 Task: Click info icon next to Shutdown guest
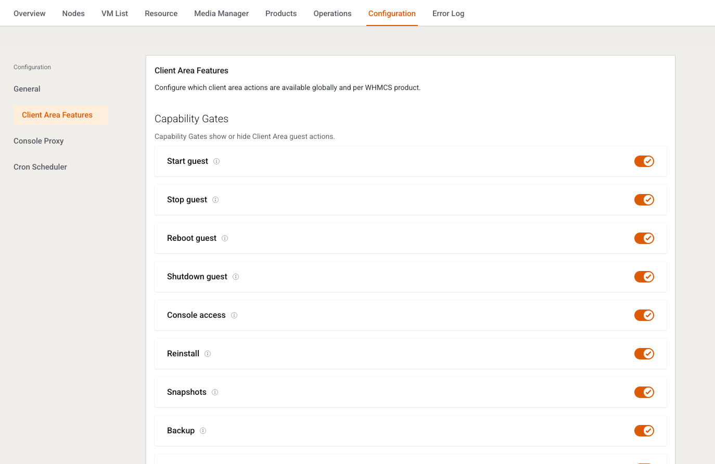click(236, 277)
